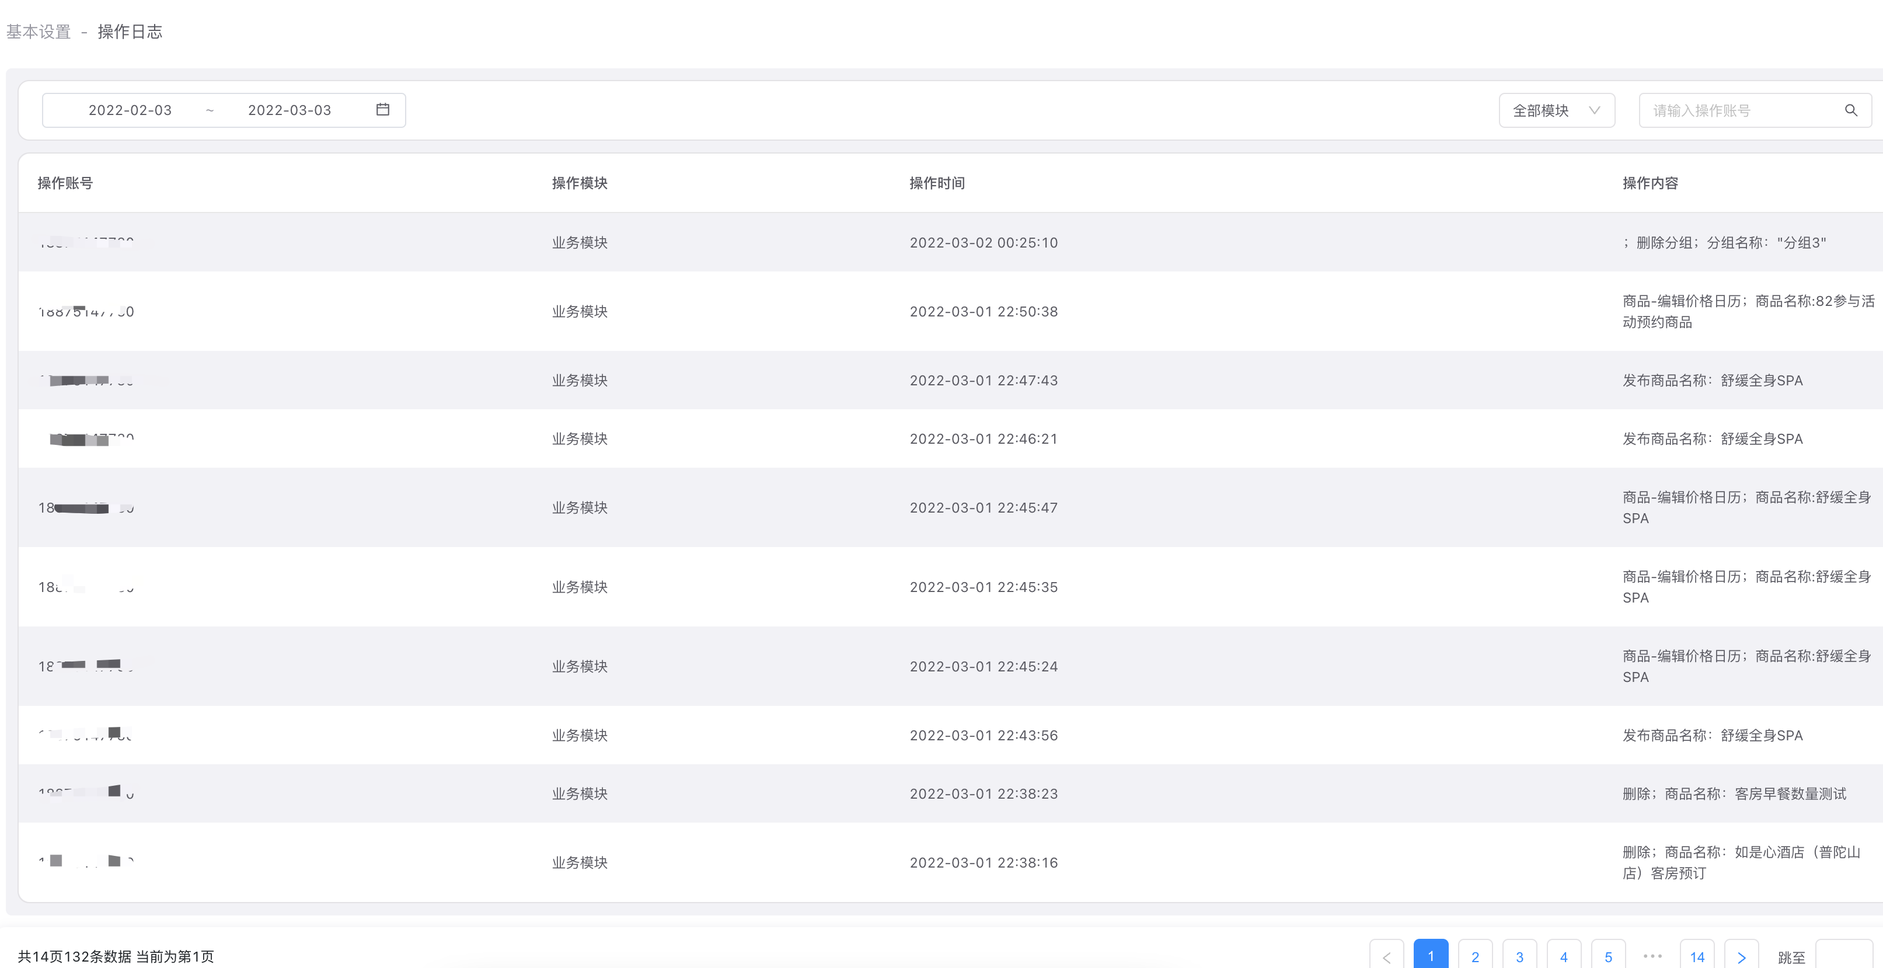Open page 5 of results
The width and height of the screenshot is (1883, 968).
point(1608,956)
